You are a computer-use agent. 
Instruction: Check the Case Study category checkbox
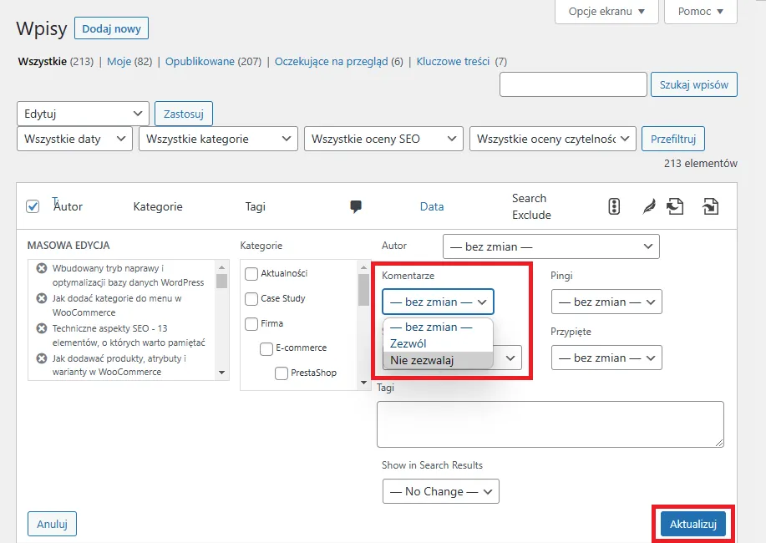coord(250,297)
